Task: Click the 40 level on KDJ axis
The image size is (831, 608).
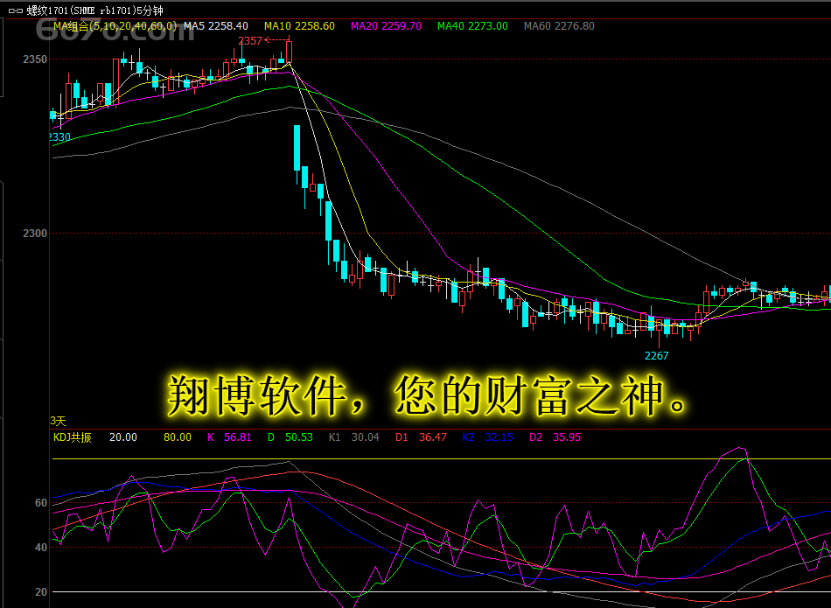Action: pyautogui.click(x=41, y=547)
